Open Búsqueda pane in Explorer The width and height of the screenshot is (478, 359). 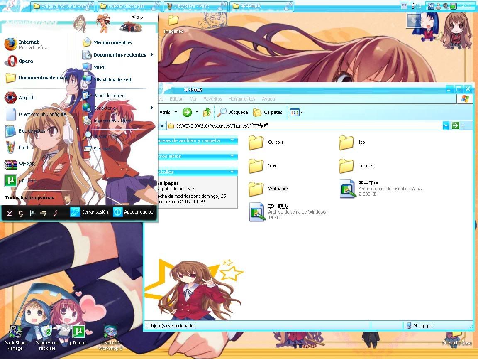coord(233,112)
